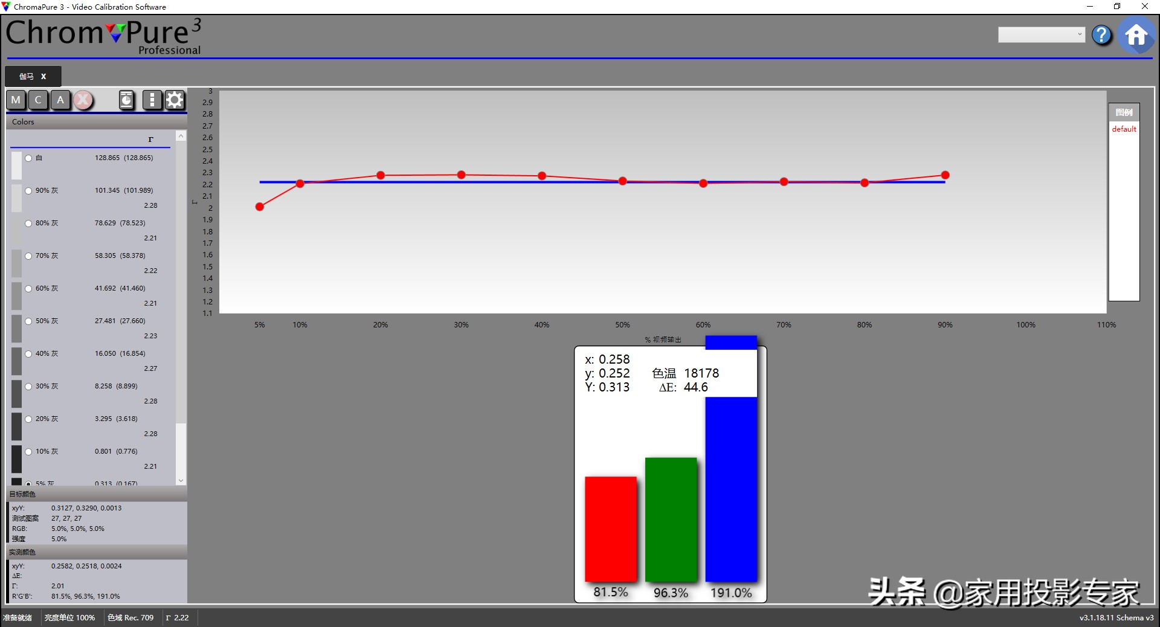Switch to the 伽马 tab

pos(26,77)
